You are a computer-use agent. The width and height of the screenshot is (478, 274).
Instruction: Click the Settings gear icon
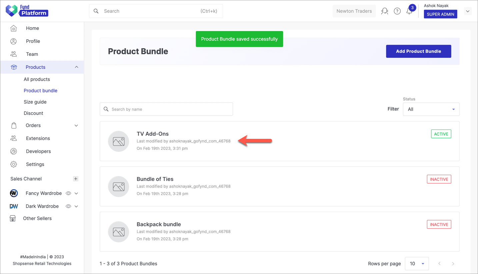pos(14,164)
